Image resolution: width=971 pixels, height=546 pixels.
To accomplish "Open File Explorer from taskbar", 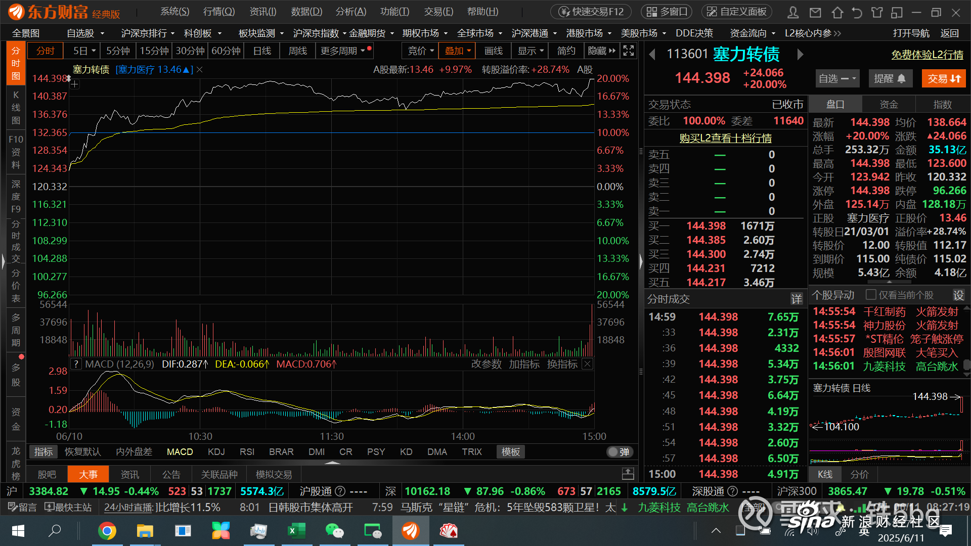I will (x=145, y=531).
